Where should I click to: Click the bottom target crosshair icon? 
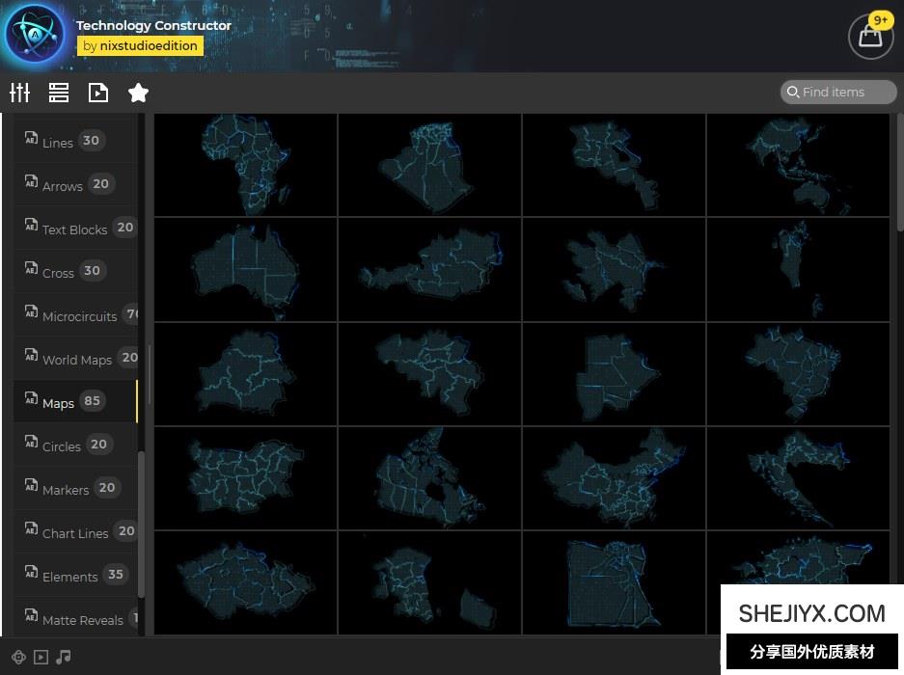[18, 657]
